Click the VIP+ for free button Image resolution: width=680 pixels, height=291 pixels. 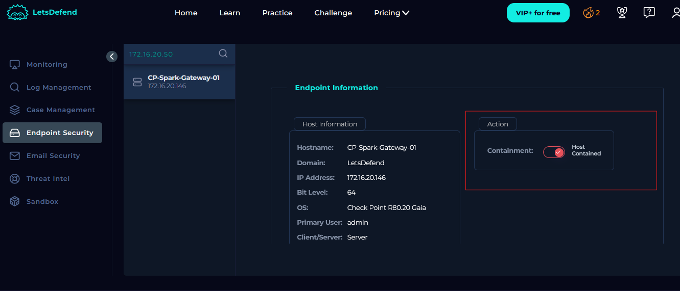coord(538,13)
